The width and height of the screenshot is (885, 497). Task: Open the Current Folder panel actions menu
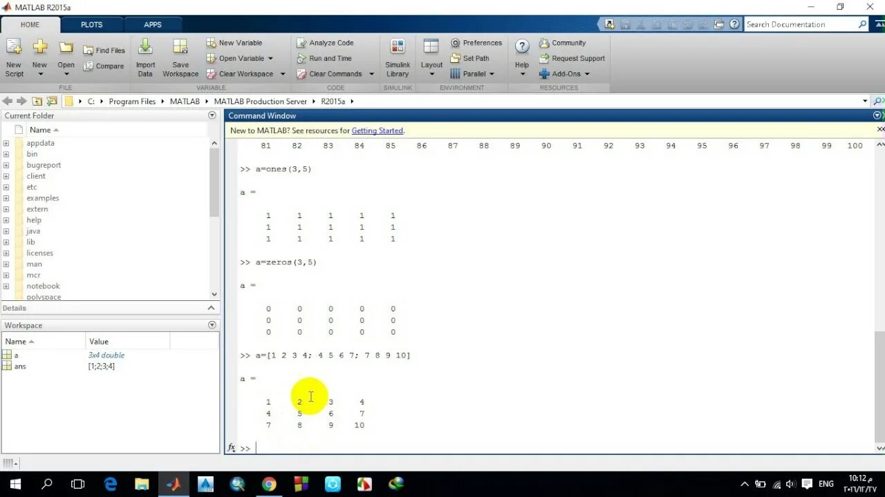pyautogui.click(x=212, y=115)
